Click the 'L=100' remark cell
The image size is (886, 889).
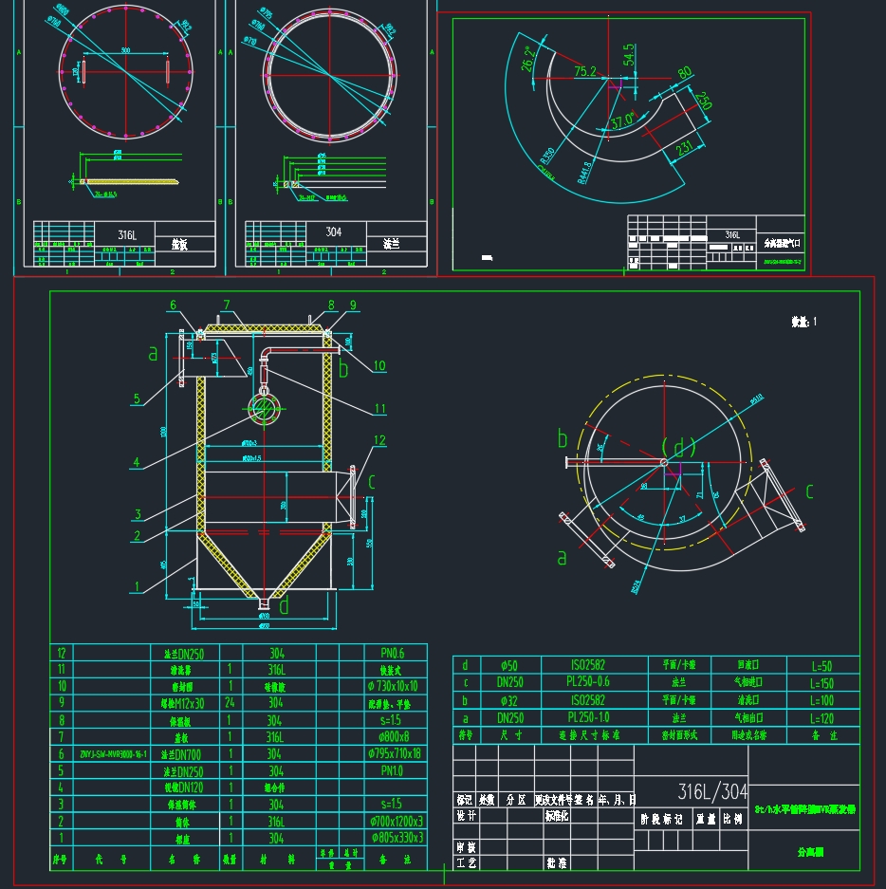[x=821, y=701]
